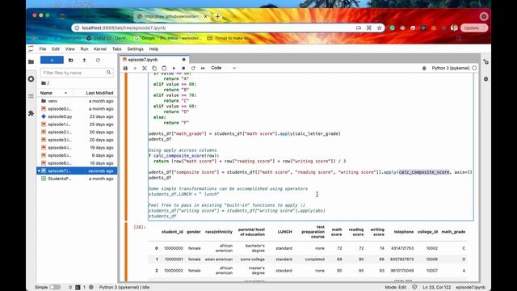Cut the selected cell with scissors icon
Viewport: 517px width, 291px height.
pos(145,68)
